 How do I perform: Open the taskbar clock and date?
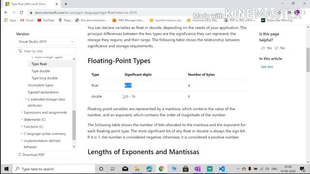tap(288, 169)
